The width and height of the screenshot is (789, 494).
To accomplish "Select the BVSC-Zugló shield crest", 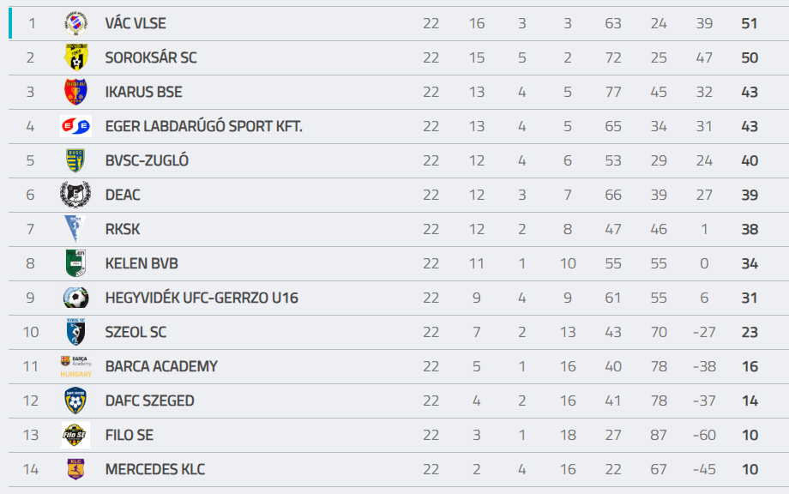I will tap(76, 160).
